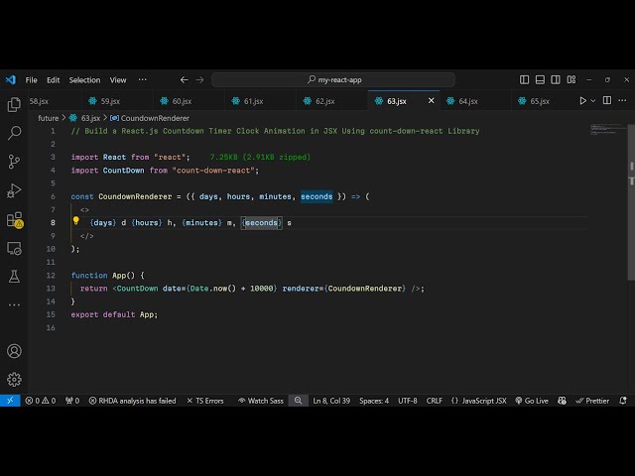Toggle Go Live server in status bar
This screenshot has width=635, height=476.
532,401
